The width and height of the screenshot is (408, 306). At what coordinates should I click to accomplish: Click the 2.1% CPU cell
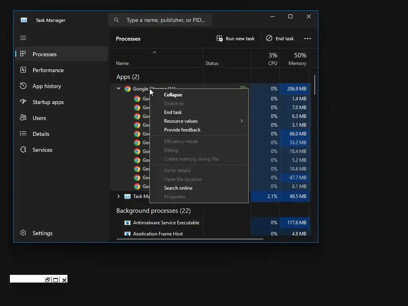[265, 196]
